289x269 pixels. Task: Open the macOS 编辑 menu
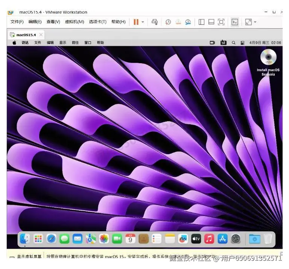point(50,43)
